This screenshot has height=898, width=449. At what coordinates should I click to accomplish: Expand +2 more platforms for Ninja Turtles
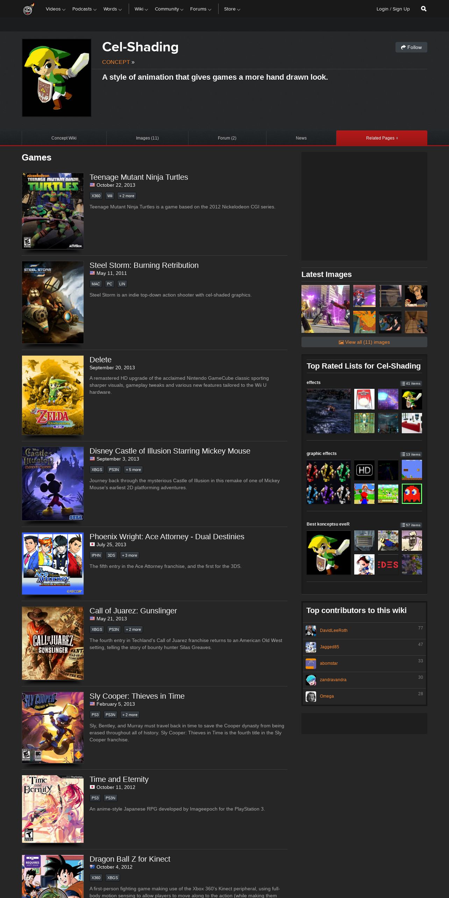coord(127,196)
